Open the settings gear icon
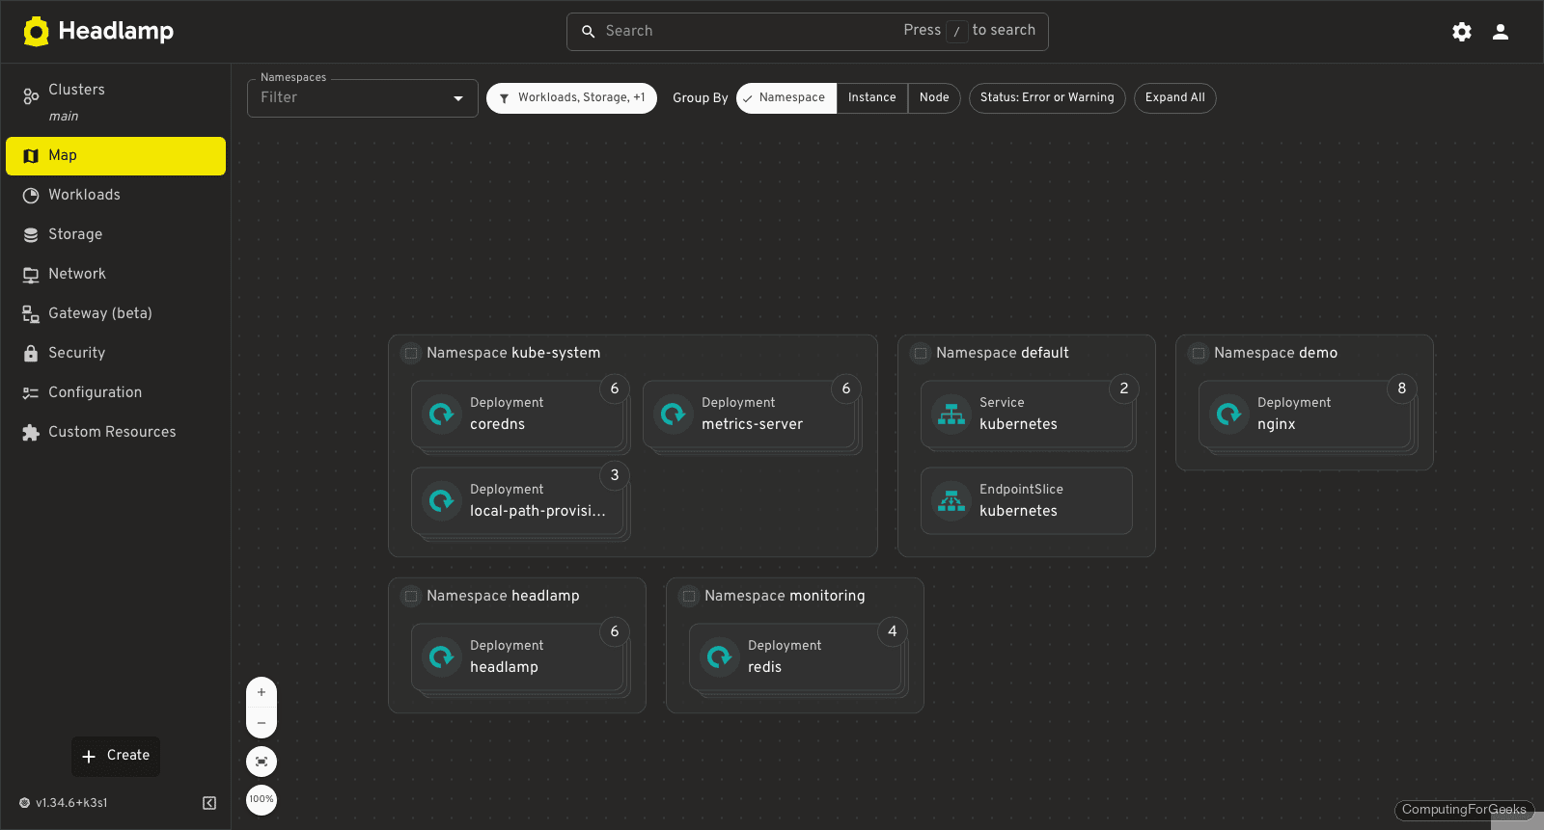 1462,32
